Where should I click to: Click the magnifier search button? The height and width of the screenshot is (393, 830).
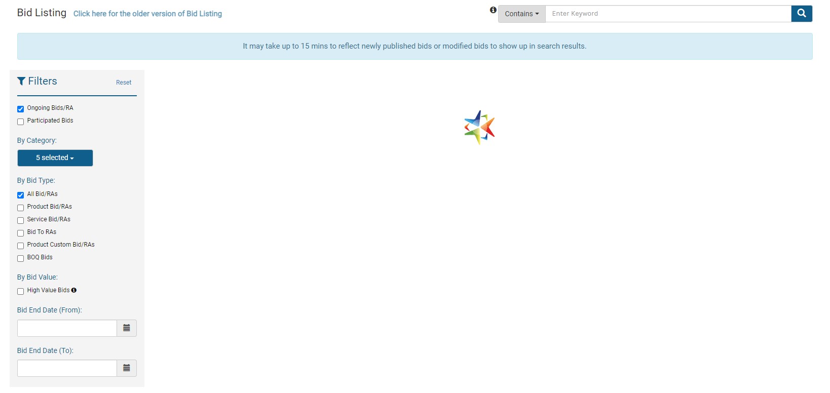(x=802, y=14)
